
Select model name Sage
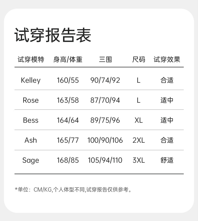click(31, 160)
